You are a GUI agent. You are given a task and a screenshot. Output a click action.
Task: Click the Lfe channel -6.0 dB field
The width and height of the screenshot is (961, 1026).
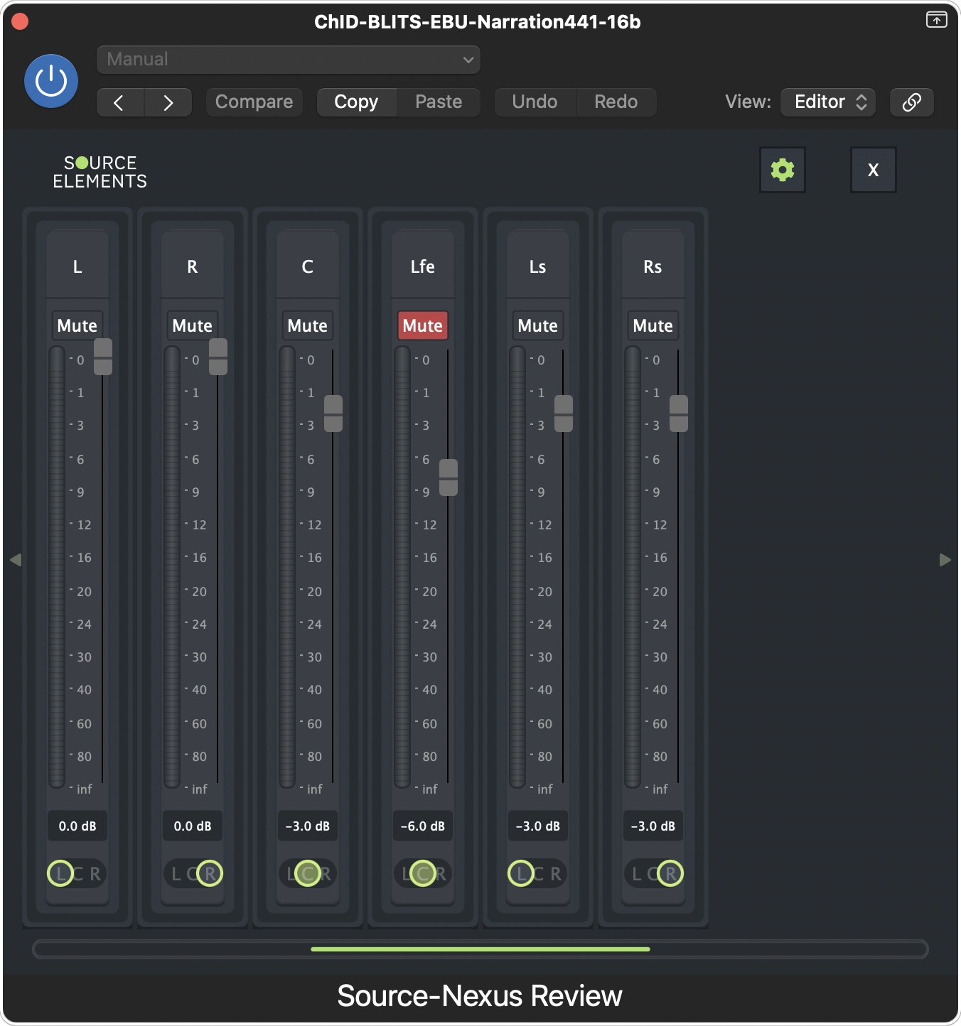[423, 826]
